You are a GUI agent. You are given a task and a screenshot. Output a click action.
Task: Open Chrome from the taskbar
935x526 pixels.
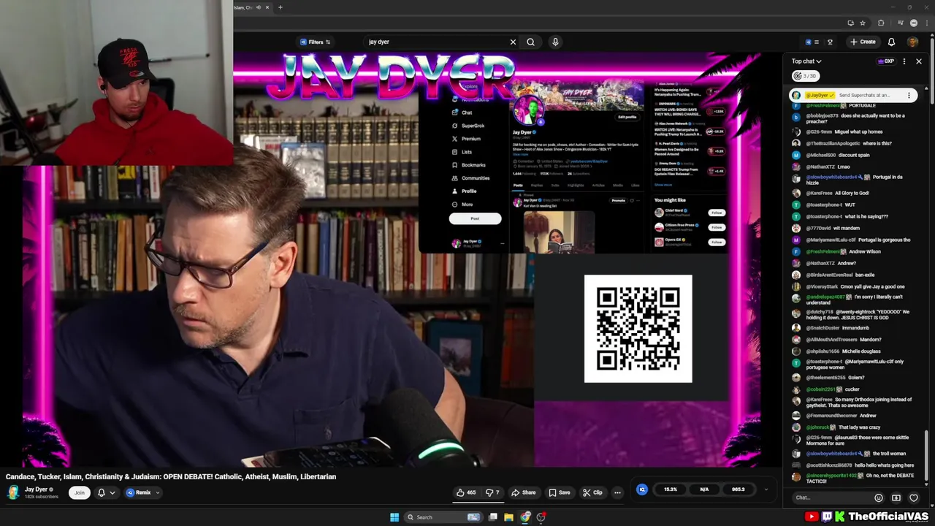pyautogui.click(x=525, y=517)
